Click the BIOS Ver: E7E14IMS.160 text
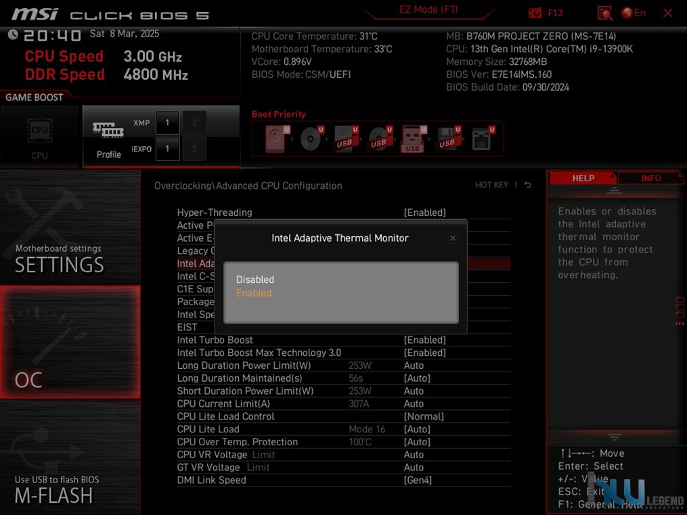The width and height of the screenshot is (687, 515). pyautogui.click(x=499, y=74)
